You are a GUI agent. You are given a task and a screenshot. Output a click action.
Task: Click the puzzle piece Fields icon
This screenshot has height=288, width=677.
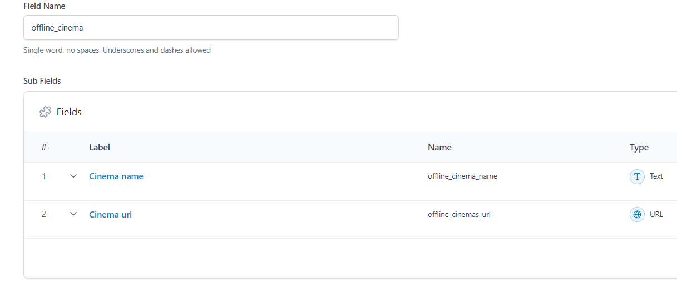click(x=45, y=112)
